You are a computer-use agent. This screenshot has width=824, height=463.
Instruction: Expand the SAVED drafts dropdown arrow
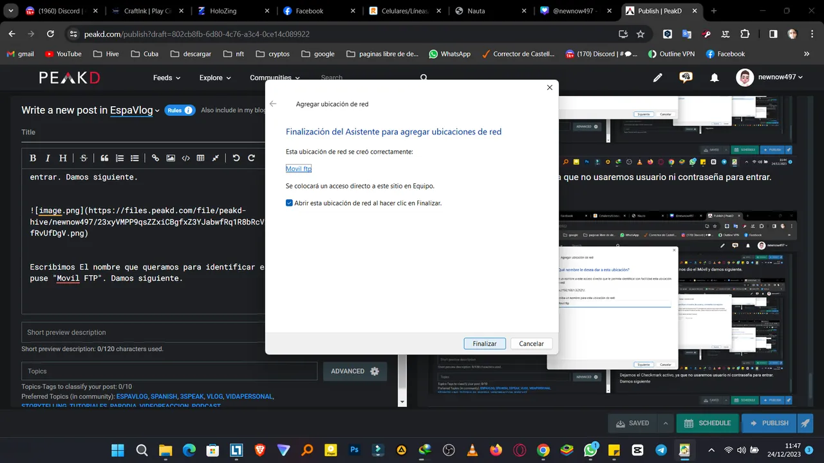(665, 423)
